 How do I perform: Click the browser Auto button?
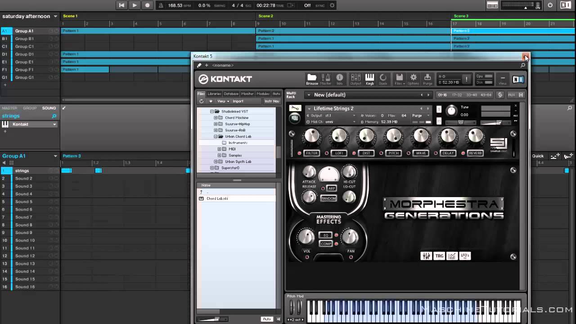coord(267,319)
